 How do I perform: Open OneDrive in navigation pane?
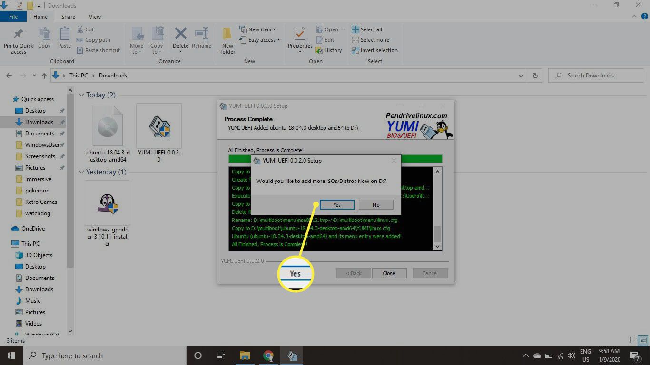click(33, 229)
